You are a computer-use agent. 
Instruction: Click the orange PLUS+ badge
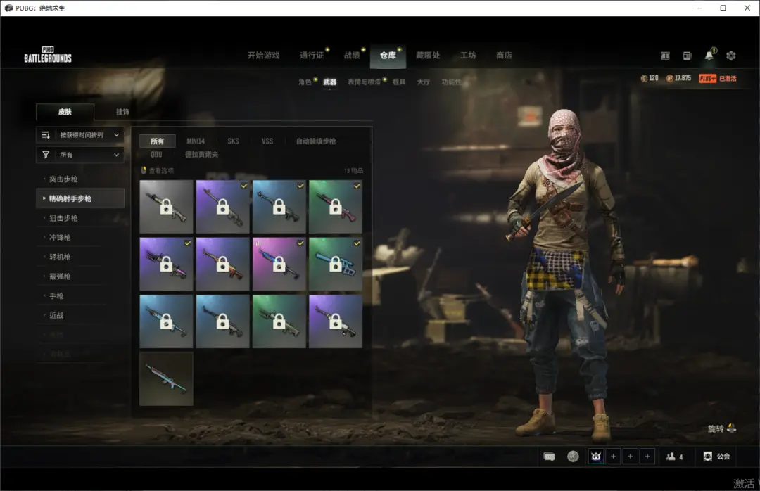tap(707, 78)
